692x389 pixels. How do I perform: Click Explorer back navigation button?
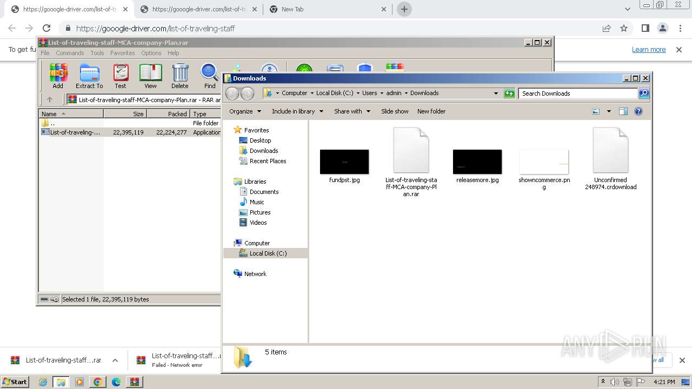click(x=232, y=93)
